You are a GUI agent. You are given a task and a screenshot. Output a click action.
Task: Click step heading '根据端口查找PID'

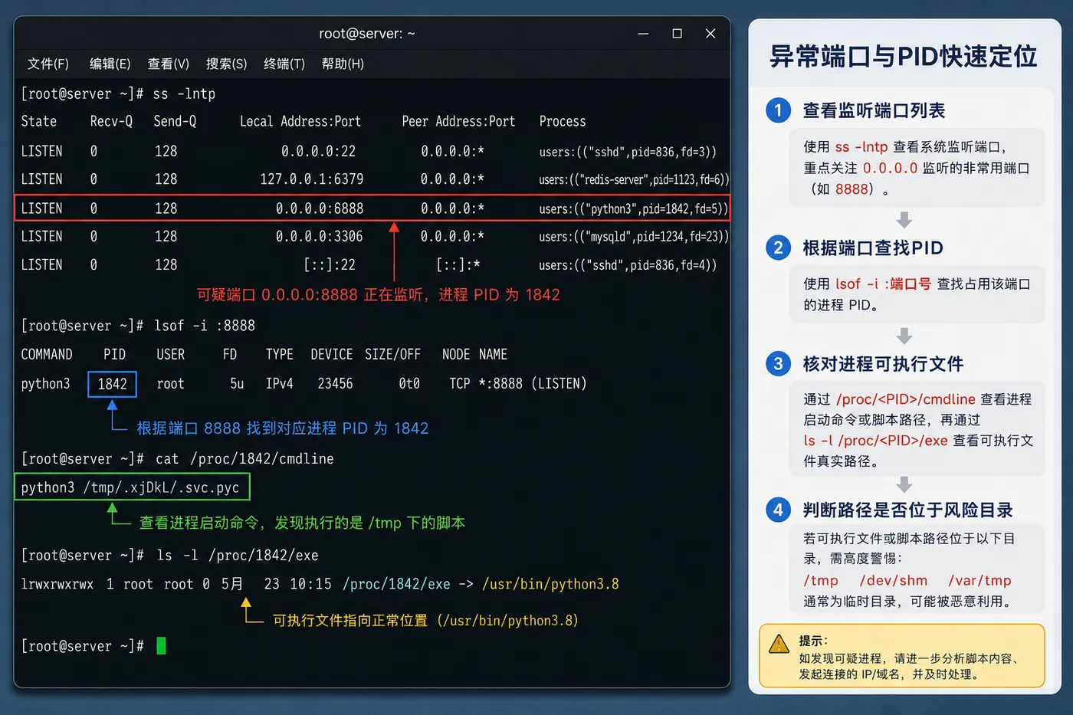873,248
